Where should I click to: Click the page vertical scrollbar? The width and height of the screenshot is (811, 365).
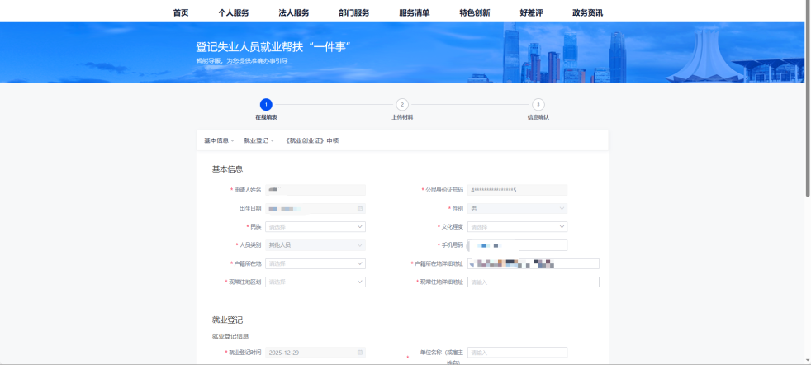pos(808,98)
